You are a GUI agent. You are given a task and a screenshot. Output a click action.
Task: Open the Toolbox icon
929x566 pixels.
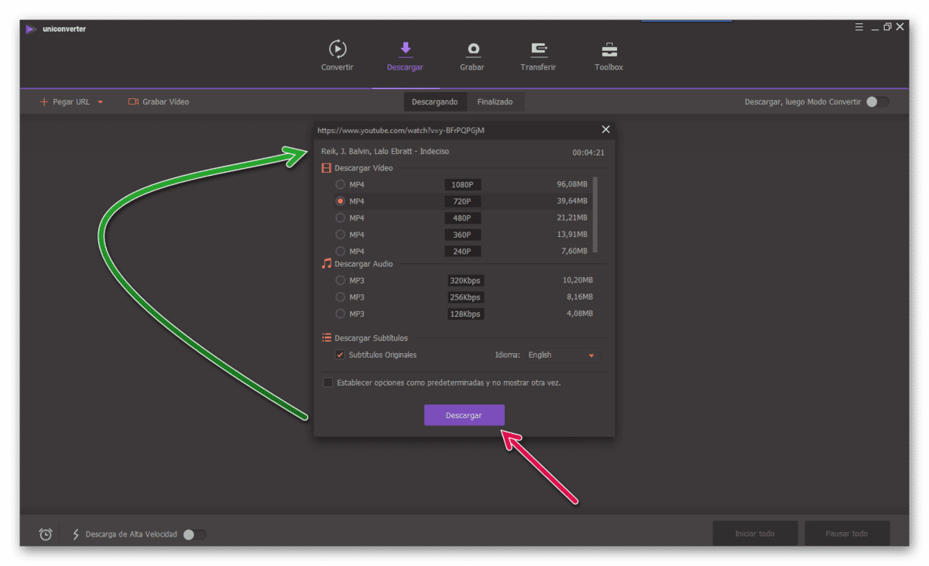pyautogui.click(x=609, y=50)
